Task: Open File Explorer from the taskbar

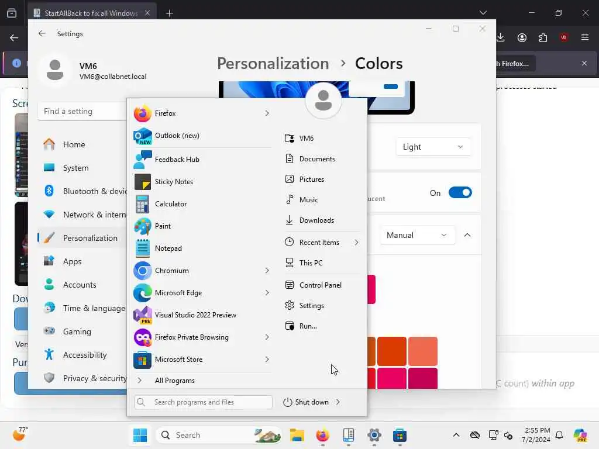Action: coord(297,435)
